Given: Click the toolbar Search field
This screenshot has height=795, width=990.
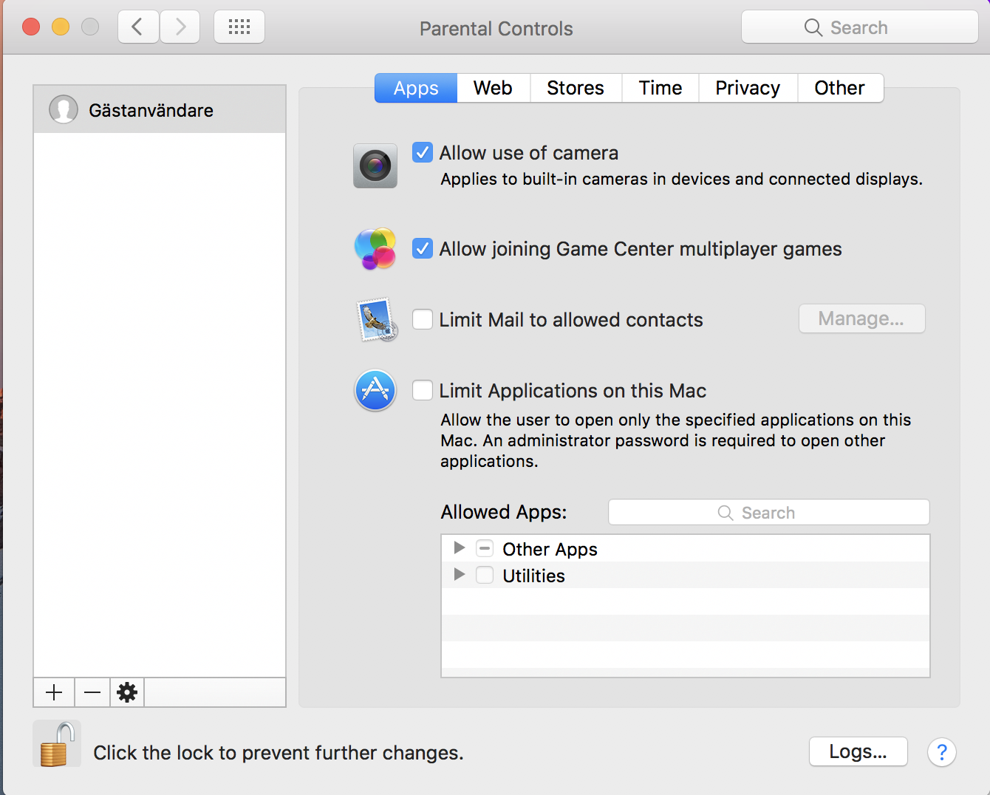Looking at the screenshot, I should 860,27.
